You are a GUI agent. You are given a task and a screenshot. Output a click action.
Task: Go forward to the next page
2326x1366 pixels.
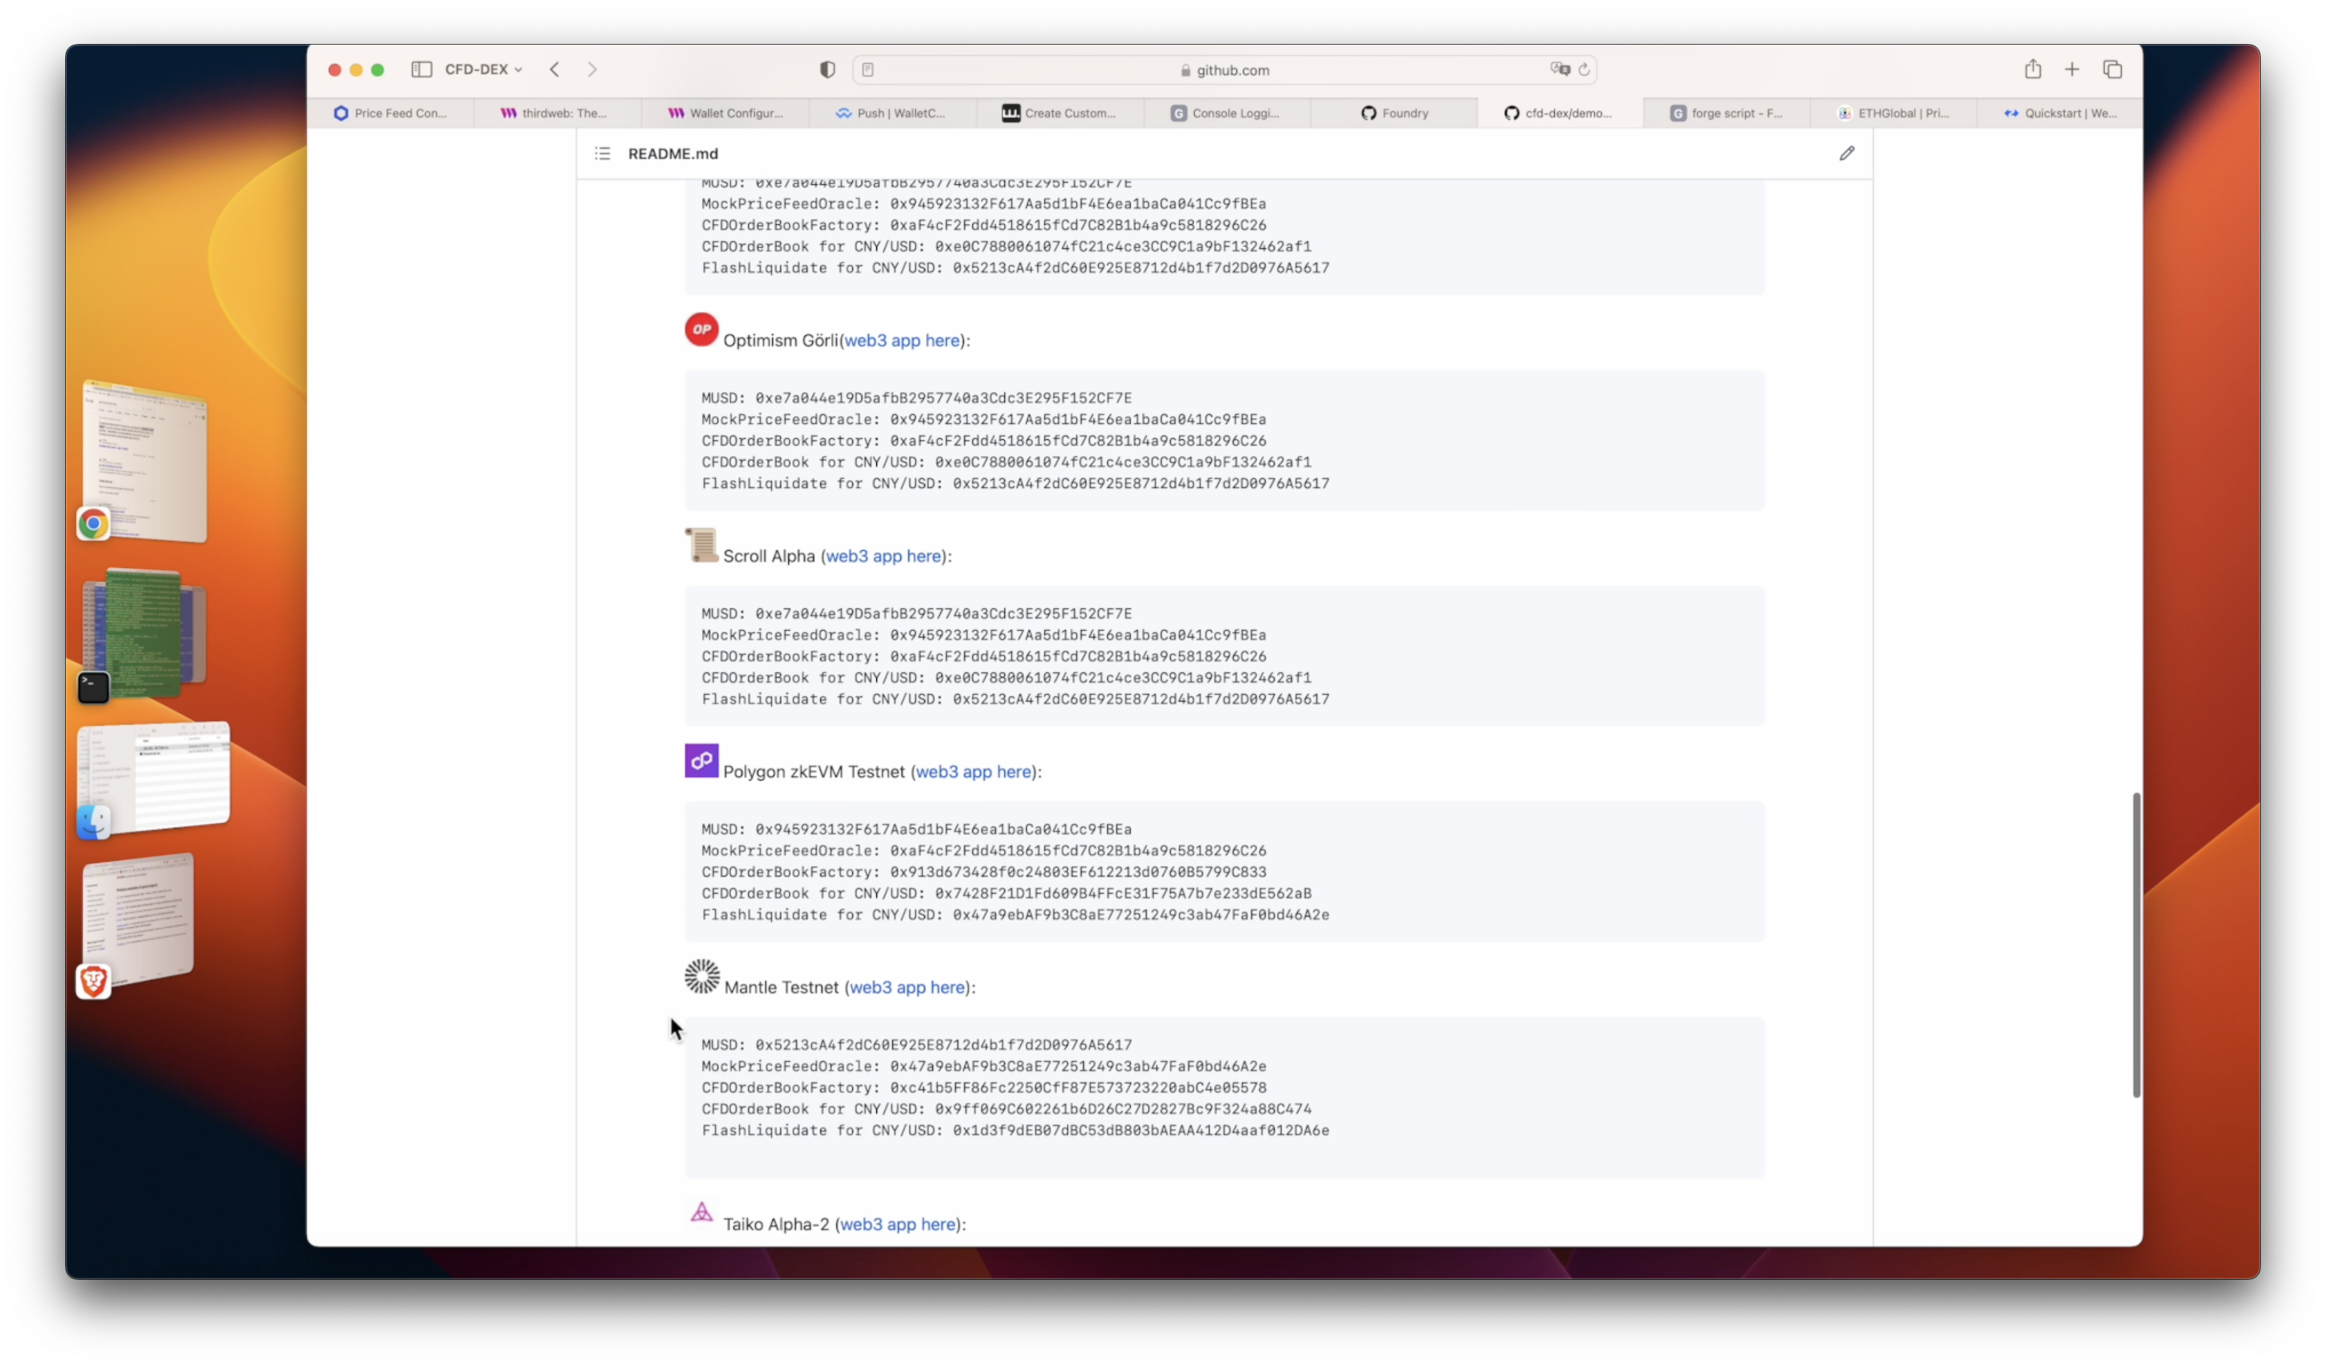tap(591, 69)
